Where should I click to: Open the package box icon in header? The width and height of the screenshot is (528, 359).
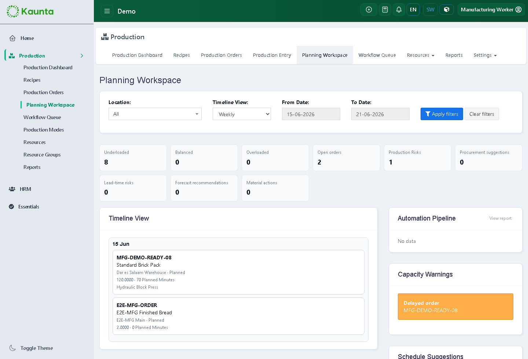(x=447, y=10)
